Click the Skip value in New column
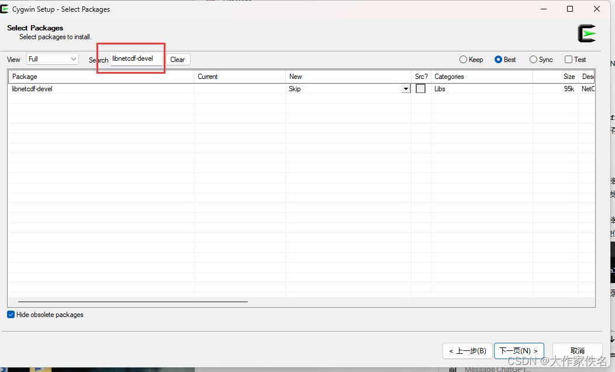The image size is (615, 372). (295, 89)
